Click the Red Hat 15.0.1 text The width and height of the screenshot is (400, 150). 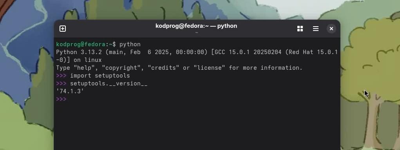pos(311,52)
